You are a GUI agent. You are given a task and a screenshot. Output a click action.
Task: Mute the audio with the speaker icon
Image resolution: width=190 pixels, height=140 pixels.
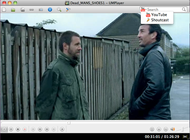pyautogui.click(x=173, y=129)
